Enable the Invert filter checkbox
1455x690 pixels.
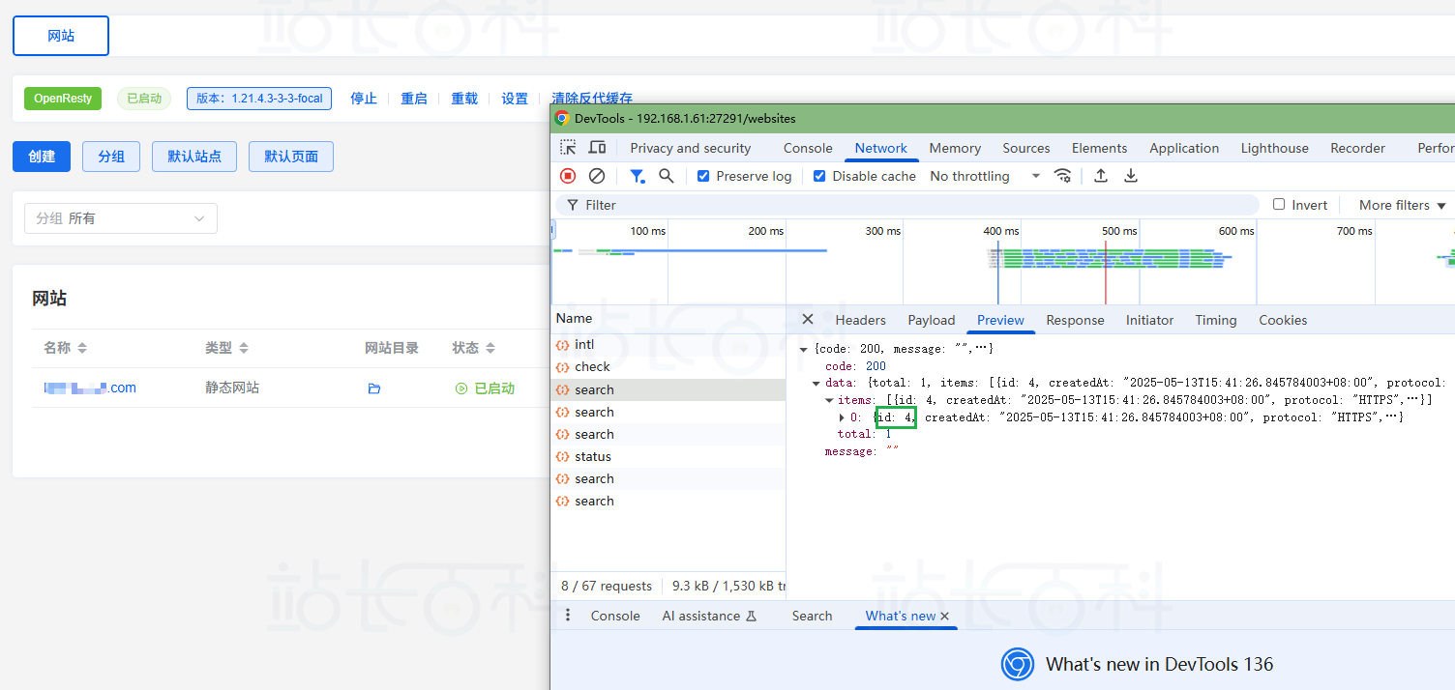(x=1279, y=205)
